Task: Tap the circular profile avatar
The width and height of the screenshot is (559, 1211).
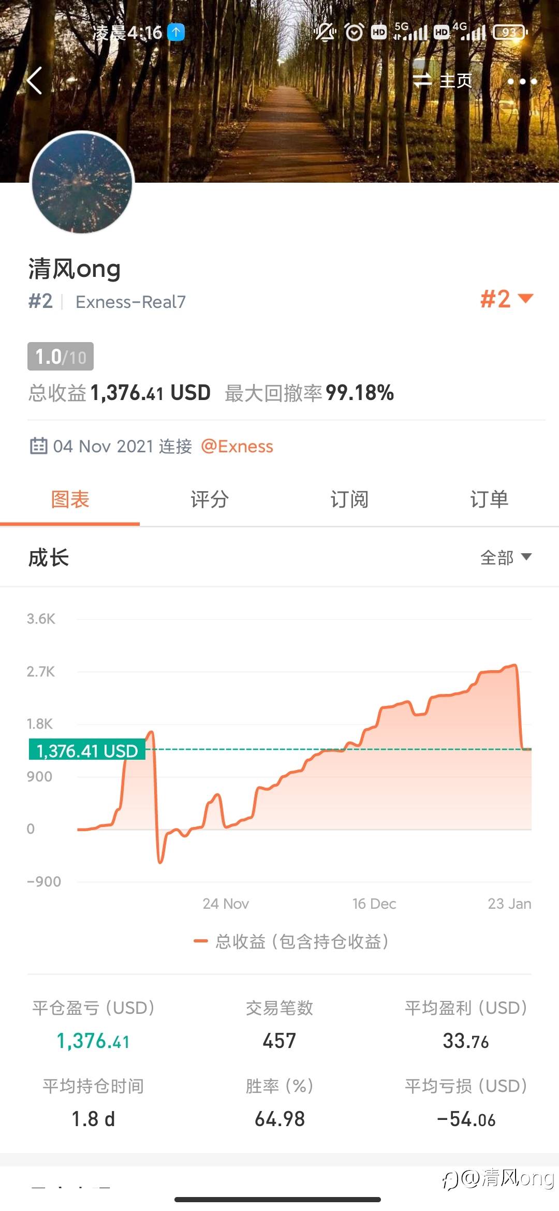Action: click(82, 183)
